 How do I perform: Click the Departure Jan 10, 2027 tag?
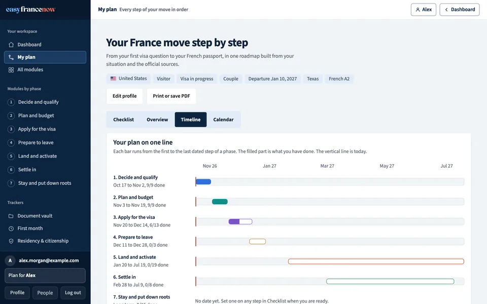272,79
